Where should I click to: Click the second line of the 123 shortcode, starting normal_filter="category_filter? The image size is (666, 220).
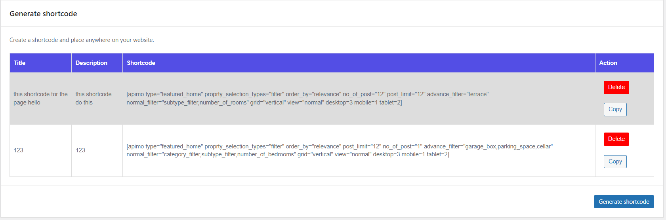[x=288, y=154]
